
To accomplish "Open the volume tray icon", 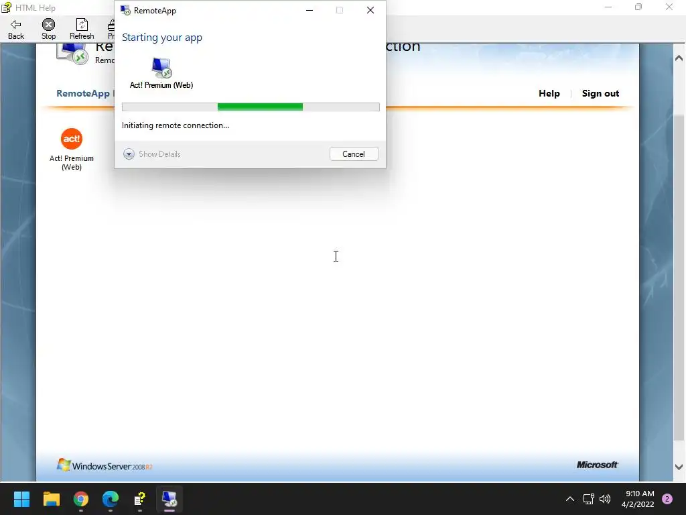I will click(605, 499).
